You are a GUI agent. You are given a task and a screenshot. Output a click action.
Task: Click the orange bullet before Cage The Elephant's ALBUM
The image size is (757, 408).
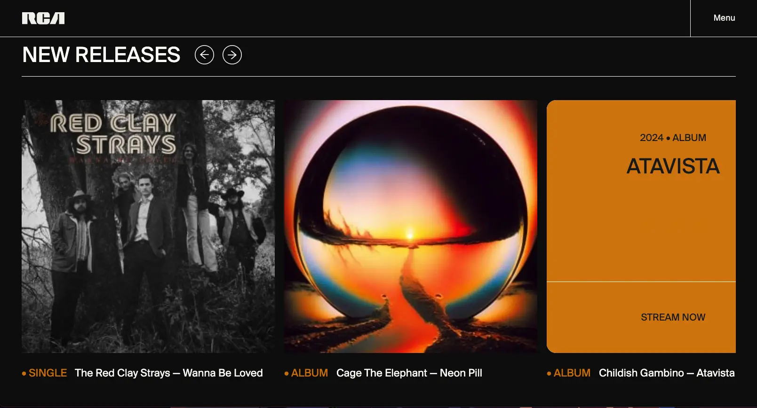(287, 373)
